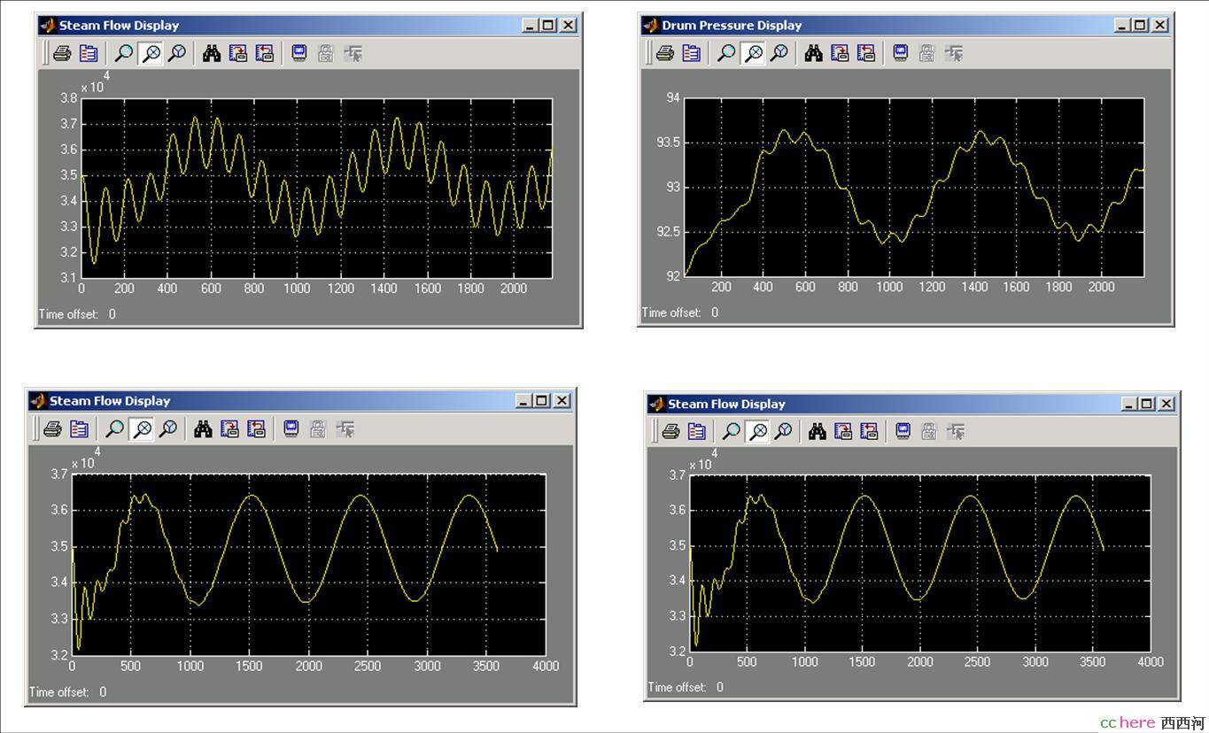Toggle floating scope in bottom-right Steam Flow window
The width and height of the screenshot is (1209, 733).
tap(903, 431)
